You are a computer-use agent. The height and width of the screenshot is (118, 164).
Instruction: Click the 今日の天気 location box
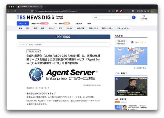(121, 42)
